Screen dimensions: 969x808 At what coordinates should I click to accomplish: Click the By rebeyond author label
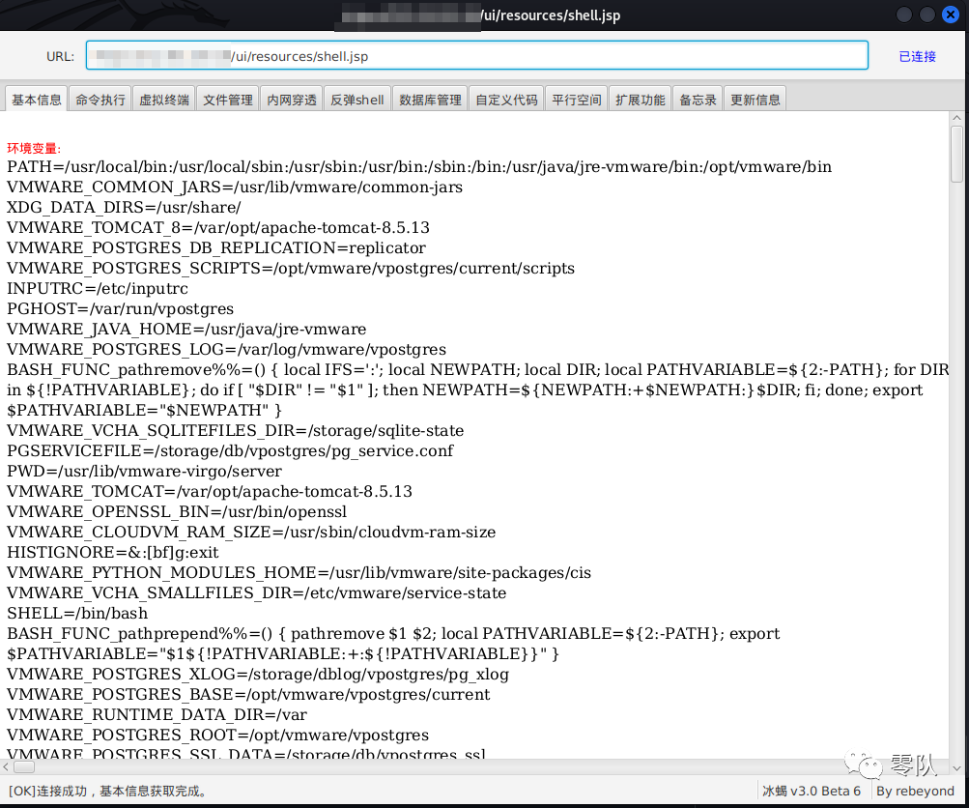pos(915,792)
